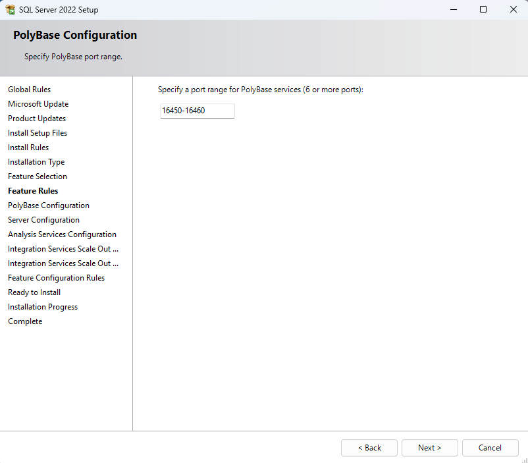Select the Analysis Services Configuration step
528x463 pixels.
[x=63, y=234]
